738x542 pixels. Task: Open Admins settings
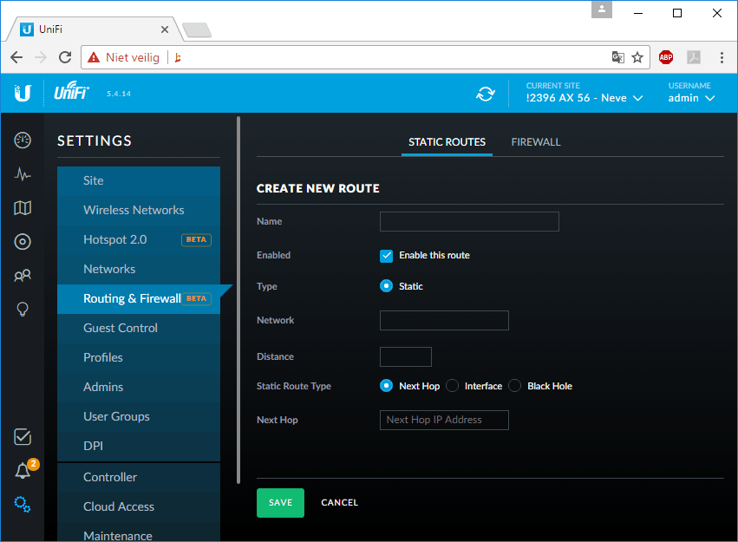pyautogui.click(x=139, y=388)
